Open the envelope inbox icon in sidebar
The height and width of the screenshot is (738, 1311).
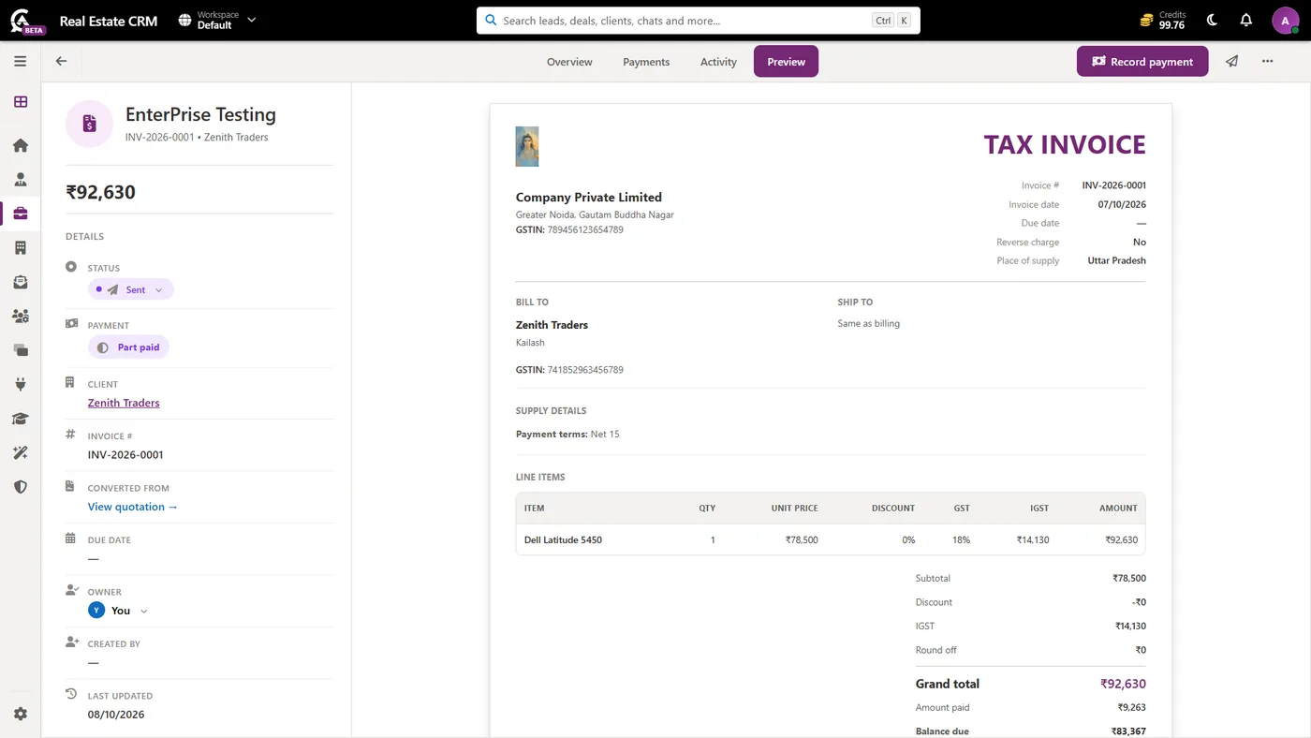[21, 282]
